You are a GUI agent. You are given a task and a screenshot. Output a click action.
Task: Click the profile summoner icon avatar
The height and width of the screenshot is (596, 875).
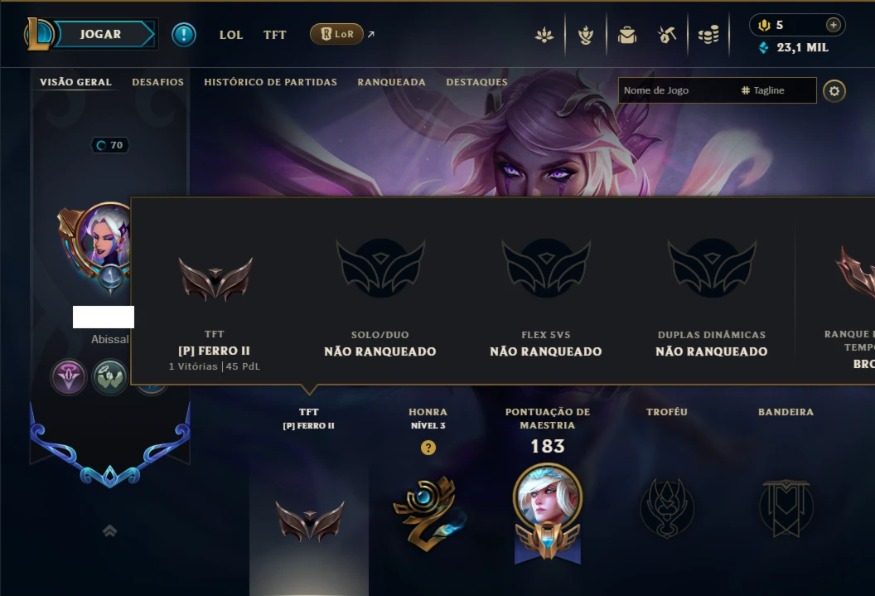tap(104, 235)
